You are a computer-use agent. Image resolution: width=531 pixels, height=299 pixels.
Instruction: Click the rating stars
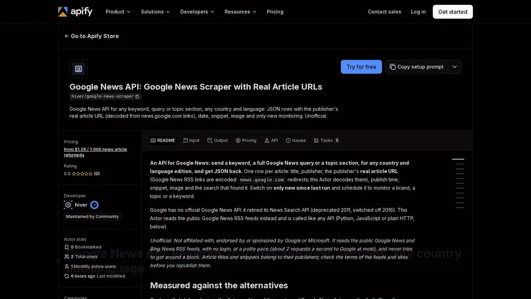(x=82, y=173)
